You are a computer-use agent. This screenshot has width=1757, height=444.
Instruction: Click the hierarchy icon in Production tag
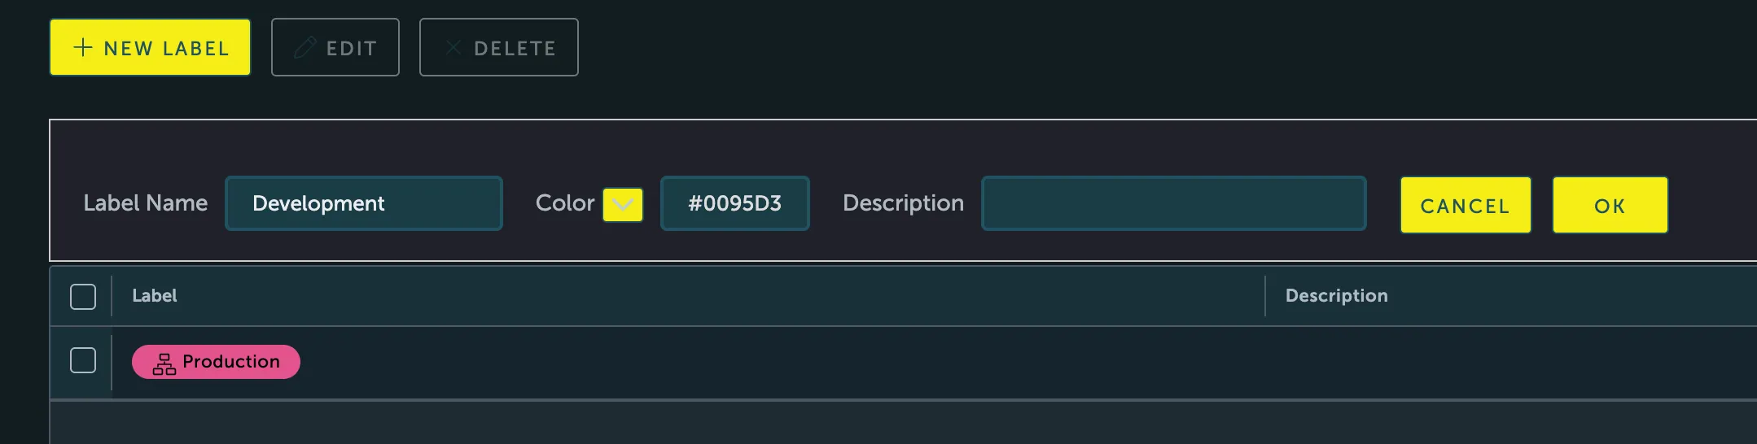[164, 363]
